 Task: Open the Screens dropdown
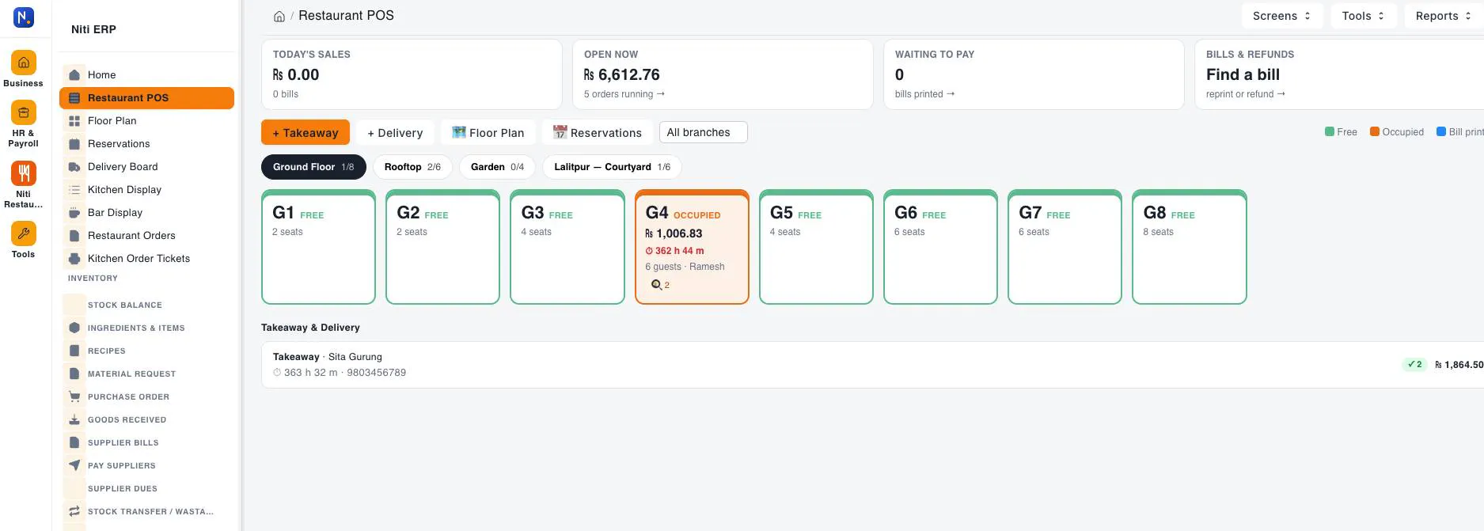(x=1281, y=16)
